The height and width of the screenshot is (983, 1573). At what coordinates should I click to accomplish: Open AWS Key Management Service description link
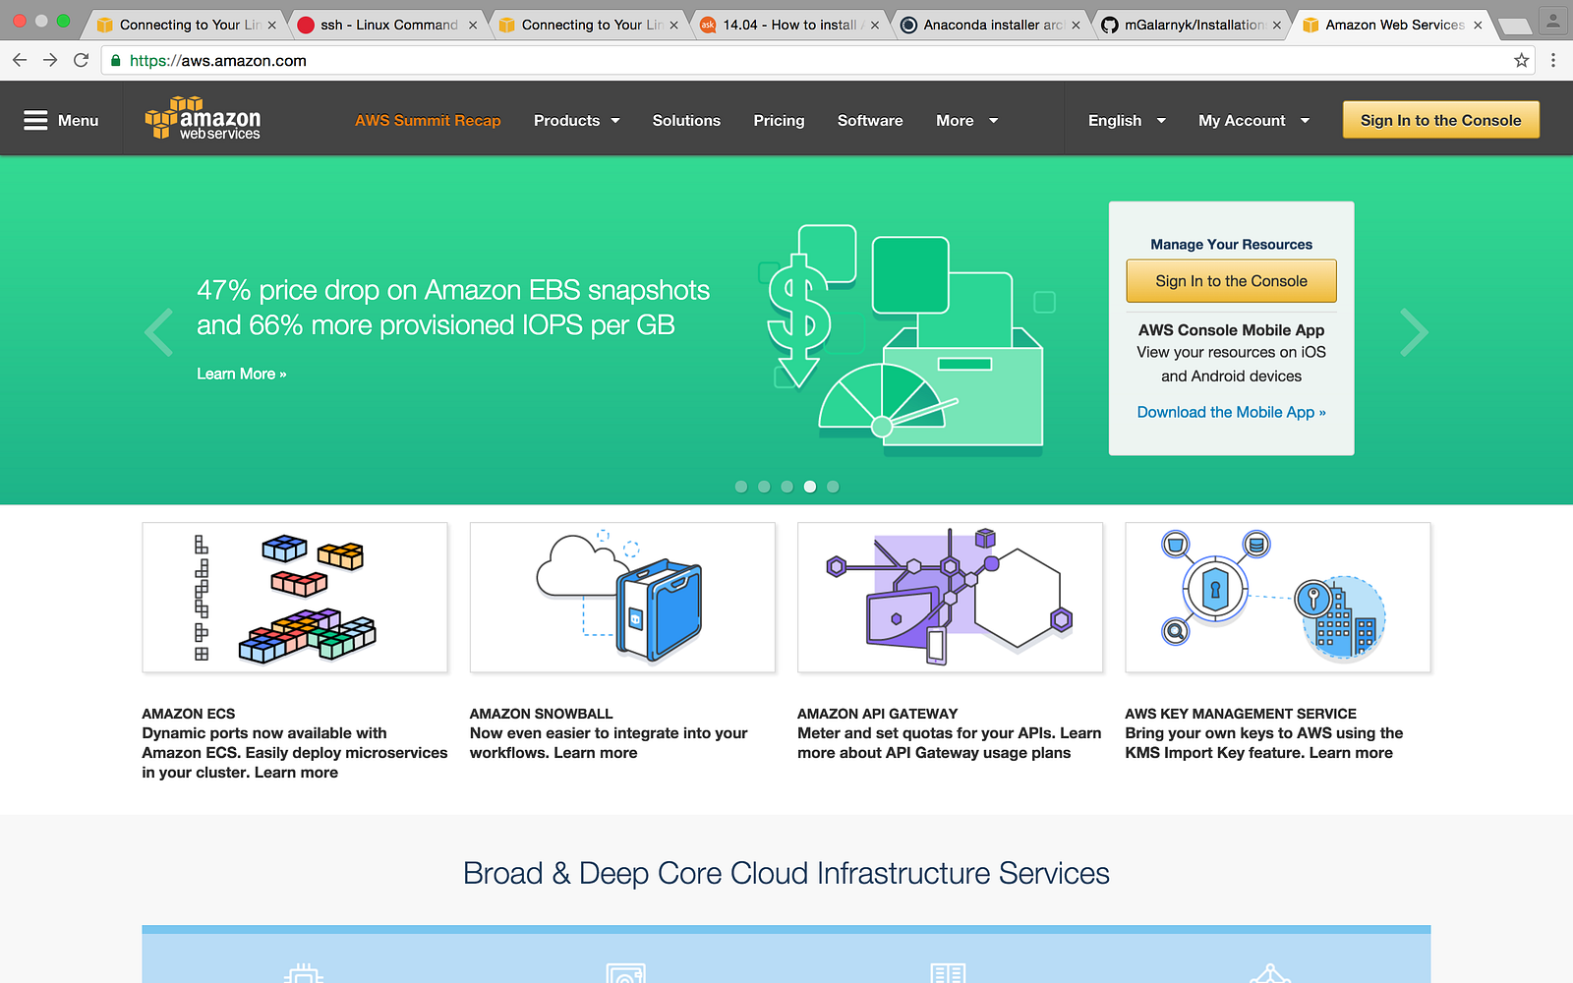click(x=1264, y=743)
